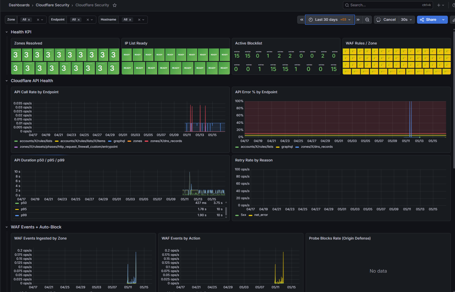The height and width of the screenshot is (292, 455).
Task: Open the Active Blocklist panel title
Action: 249,43
